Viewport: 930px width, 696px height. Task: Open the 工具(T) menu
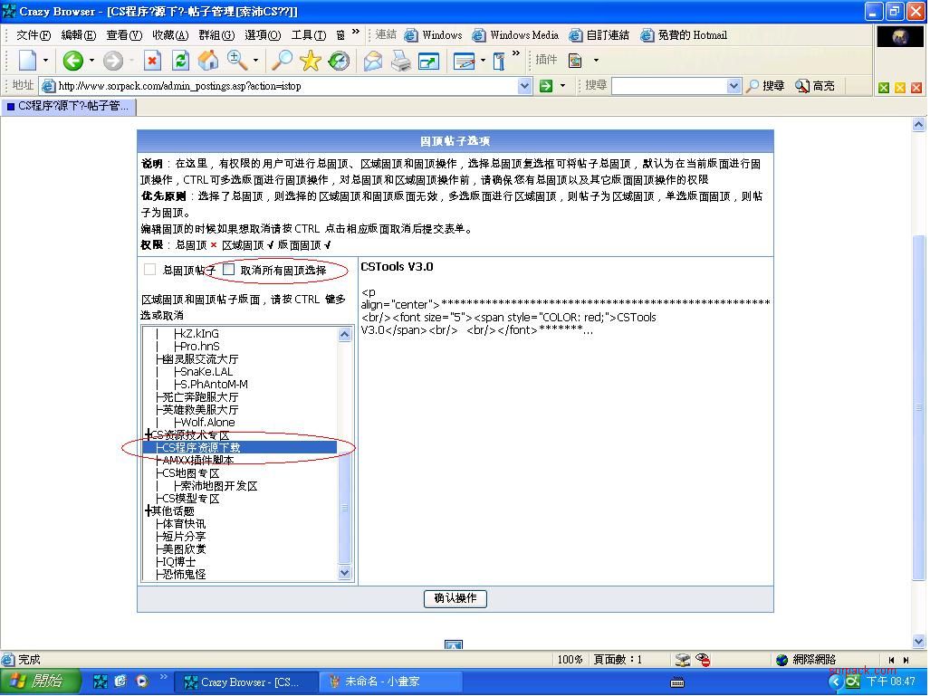tap(308, 35)
